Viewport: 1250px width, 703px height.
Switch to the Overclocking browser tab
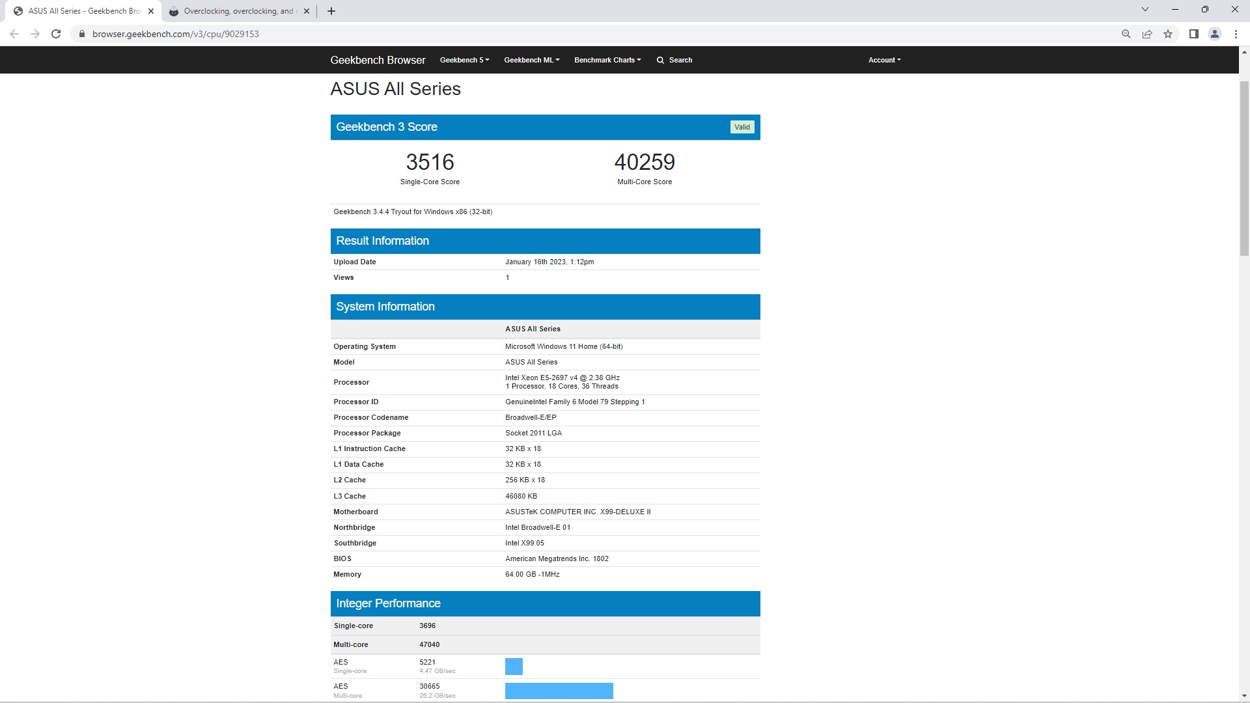tap(238, 11)
